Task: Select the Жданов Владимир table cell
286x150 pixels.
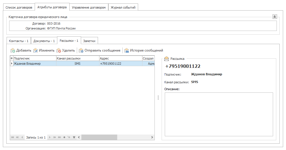Action: pos(35,64)
